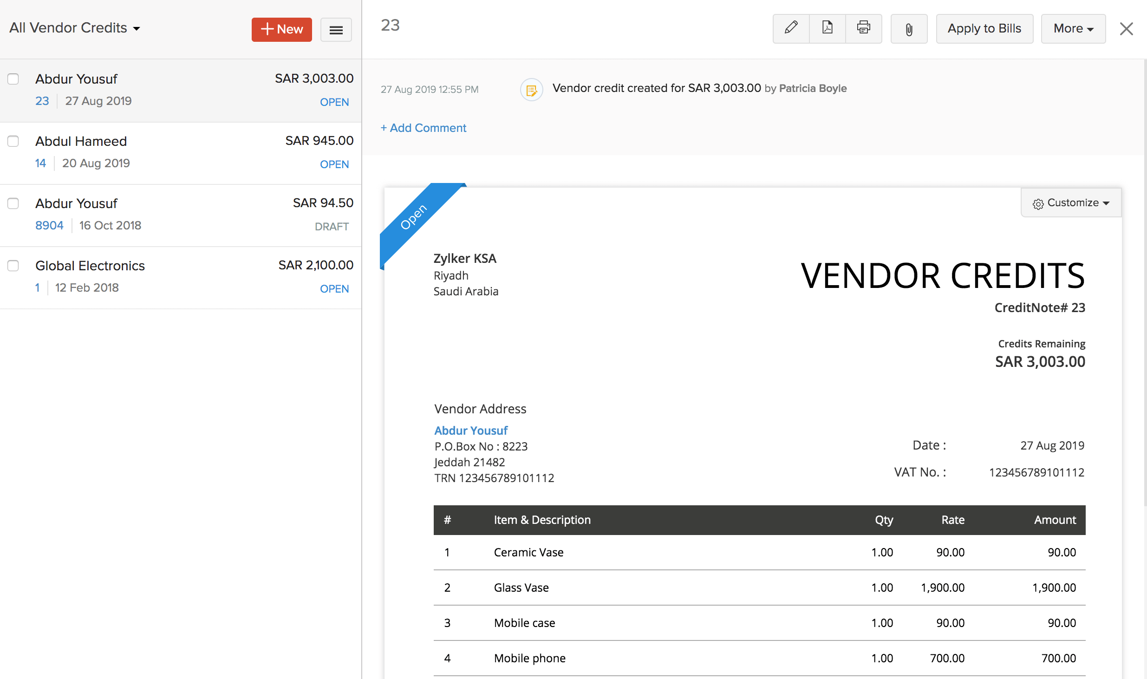Export the vendor credit as PDF
The height and width of the screenshot is (679, 1147).
coord(827,28)
